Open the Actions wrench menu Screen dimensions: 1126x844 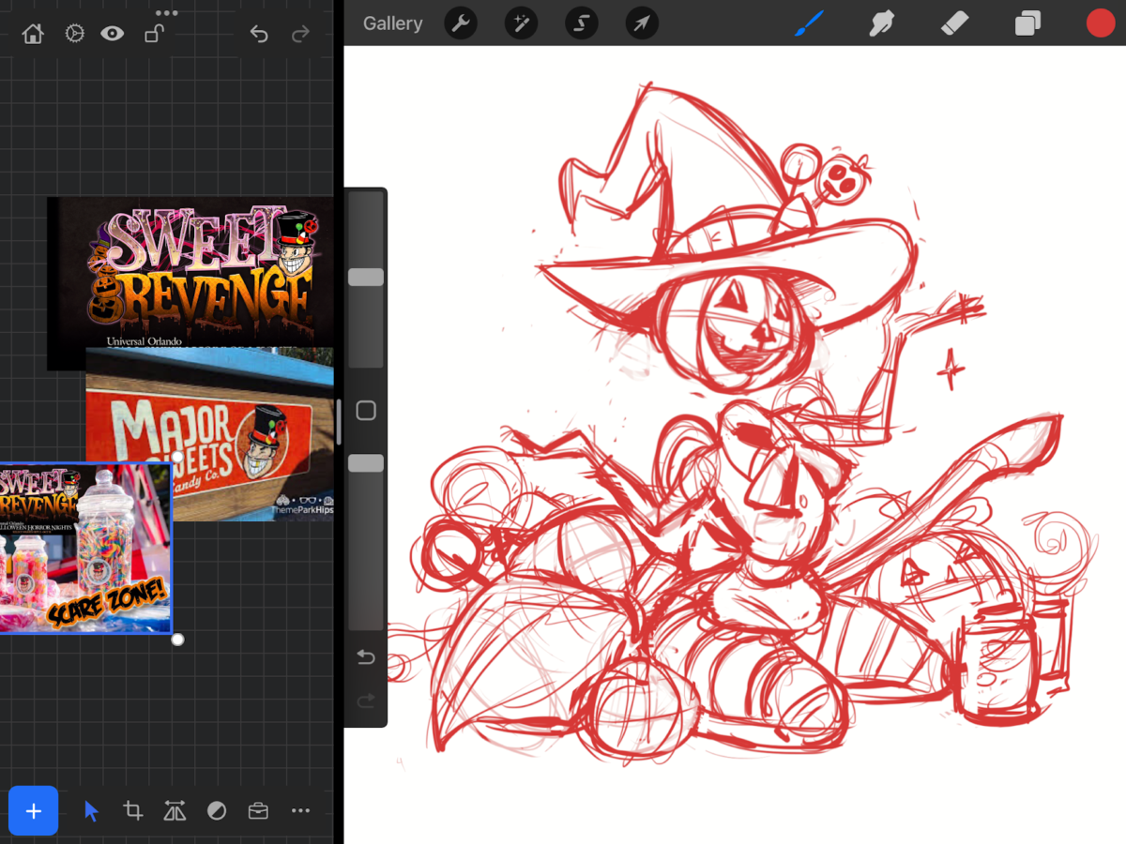point(461,23)
